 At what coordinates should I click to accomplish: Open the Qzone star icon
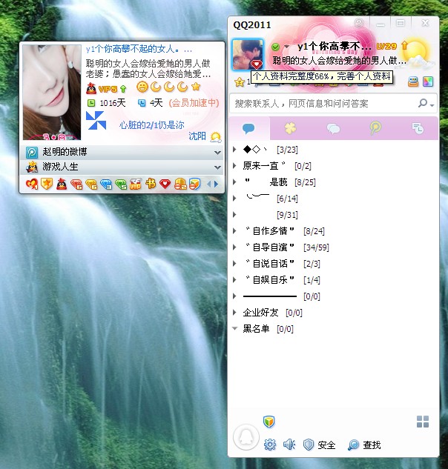(240, 82)
